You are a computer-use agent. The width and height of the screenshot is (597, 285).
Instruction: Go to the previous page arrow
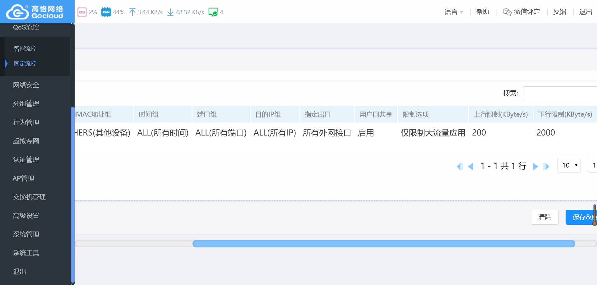pos(470,166)
